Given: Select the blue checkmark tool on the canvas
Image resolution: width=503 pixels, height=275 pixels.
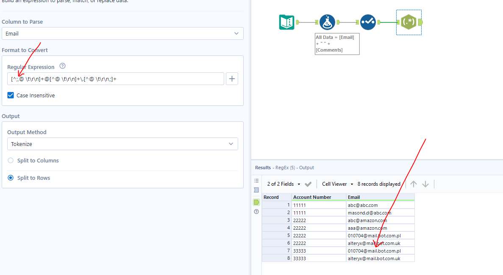Looking at the screenshot, I should pyautogui.click(x=368, y=22).
